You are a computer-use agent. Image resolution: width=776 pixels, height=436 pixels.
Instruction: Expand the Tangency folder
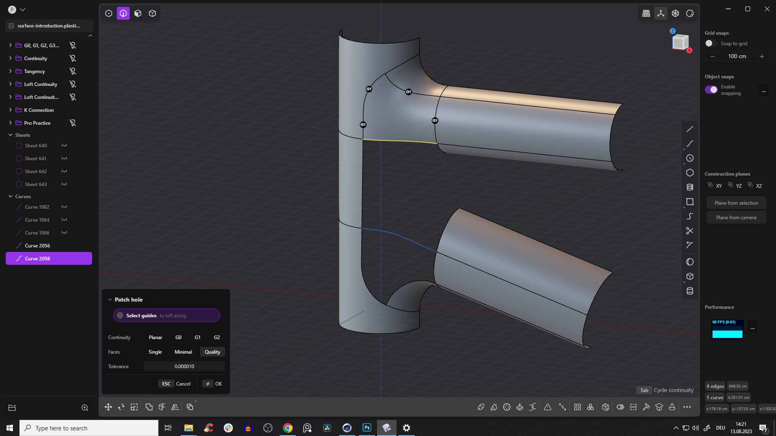point(10,71)
